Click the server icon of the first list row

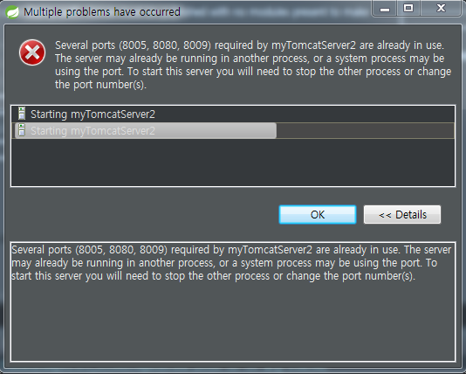22,114
